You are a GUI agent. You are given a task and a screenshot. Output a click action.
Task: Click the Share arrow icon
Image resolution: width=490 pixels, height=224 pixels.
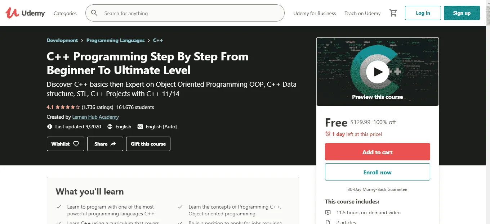point(113,144)
